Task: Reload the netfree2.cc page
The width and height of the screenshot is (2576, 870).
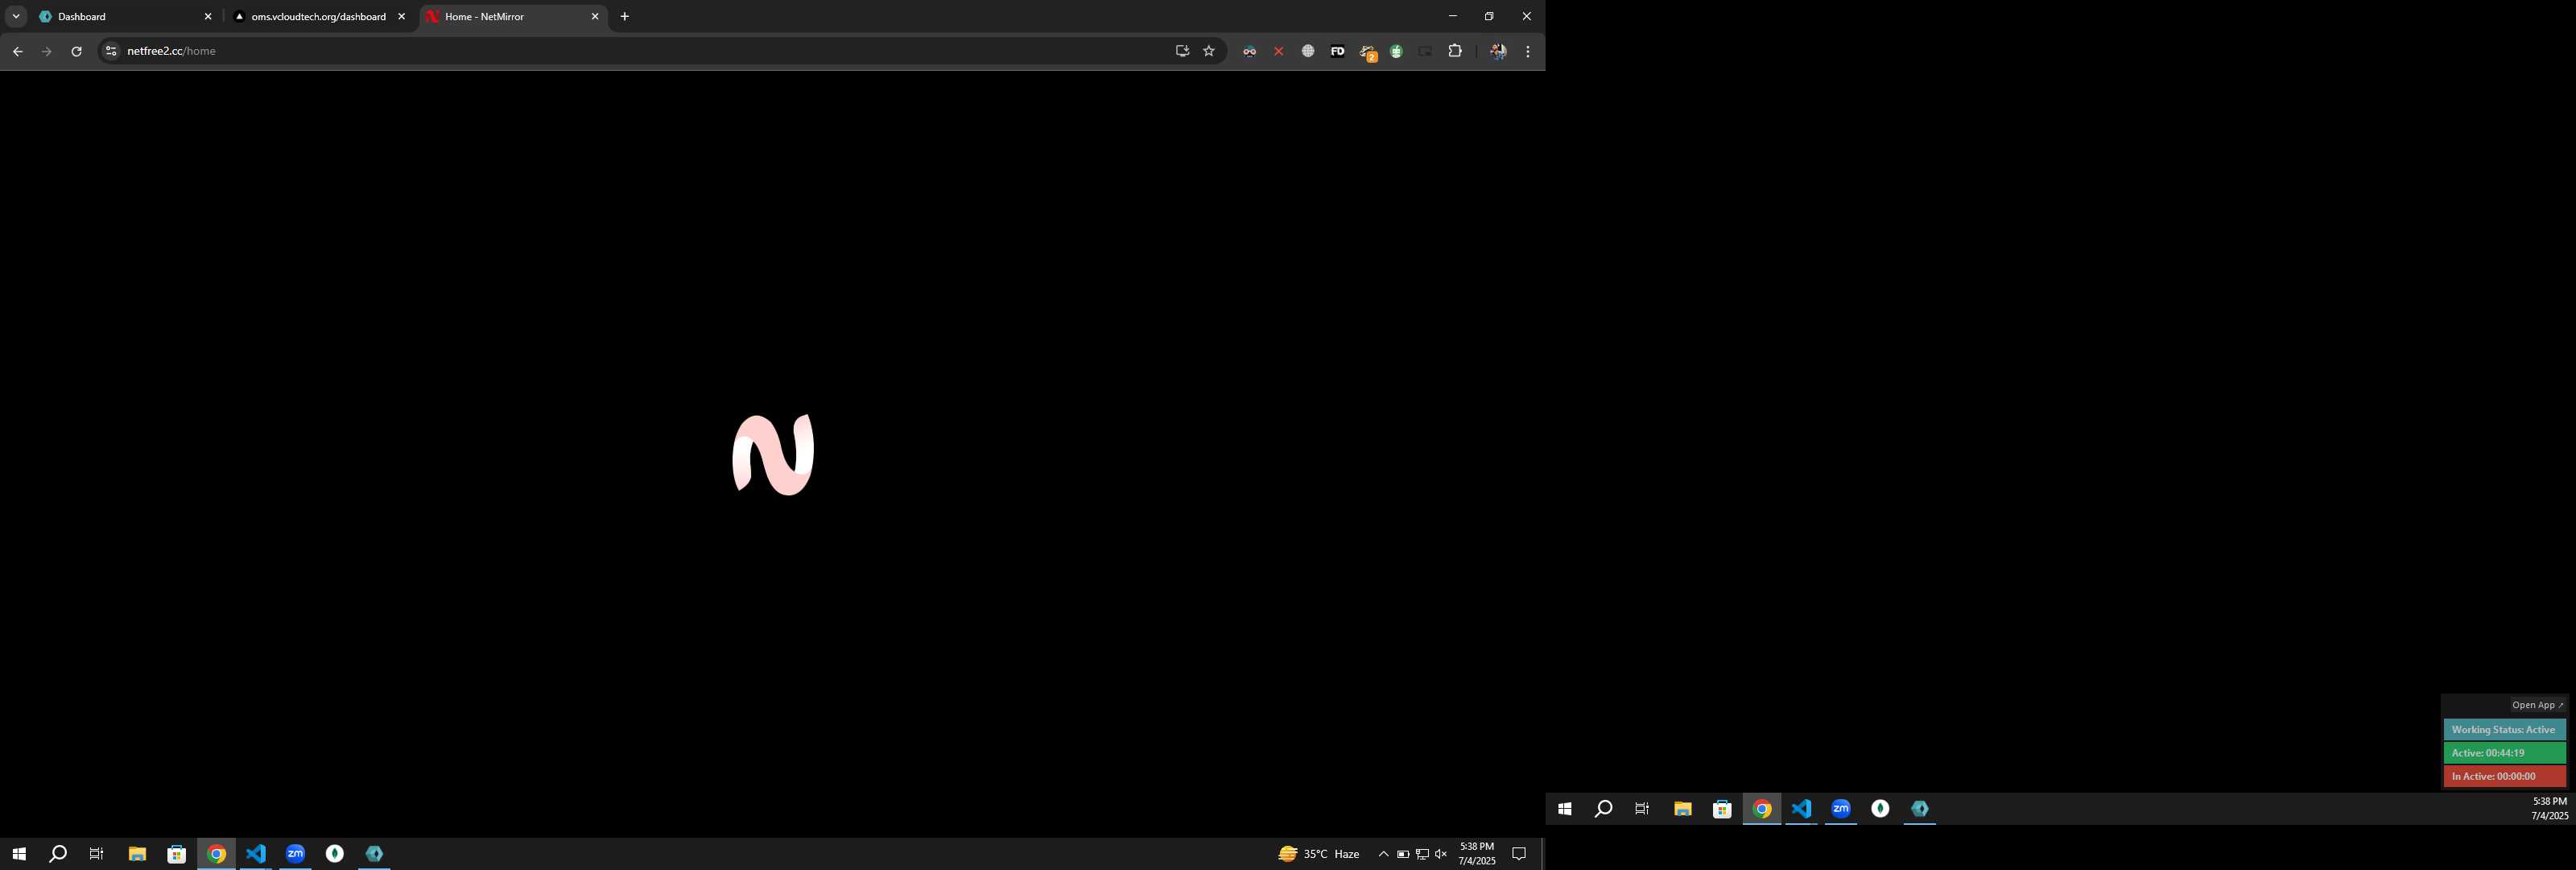Action: point(76,51)
